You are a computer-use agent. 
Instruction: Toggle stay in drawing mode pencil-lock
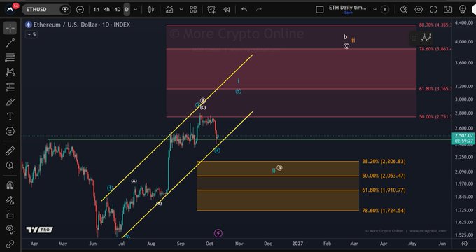[10, 199]
